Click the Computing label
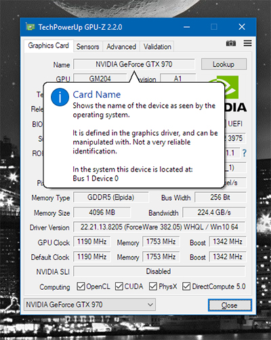The image size is (271, 340). [x=55, y=287]
